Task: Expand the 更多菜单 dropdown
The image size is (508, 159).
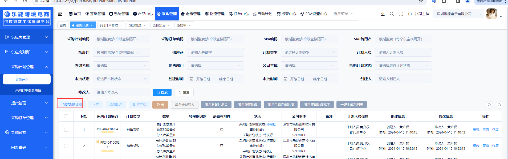Action: 343,14
